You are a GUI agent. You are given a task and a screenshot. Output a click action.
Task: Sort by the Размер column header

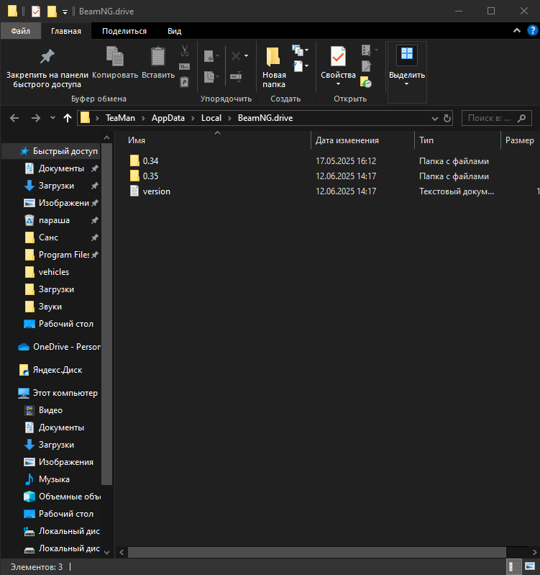pyautogui.click(x=519, y=140)
